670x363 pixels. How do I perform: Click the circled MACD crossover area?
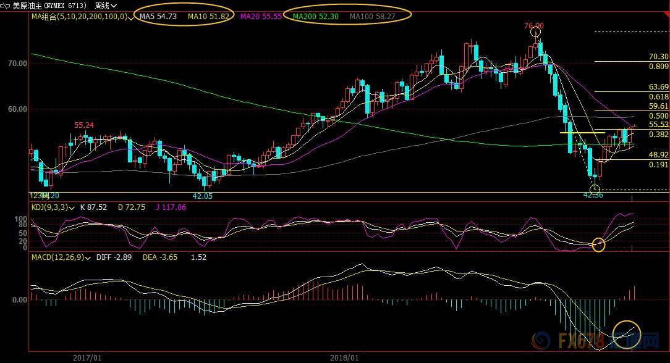627,334
